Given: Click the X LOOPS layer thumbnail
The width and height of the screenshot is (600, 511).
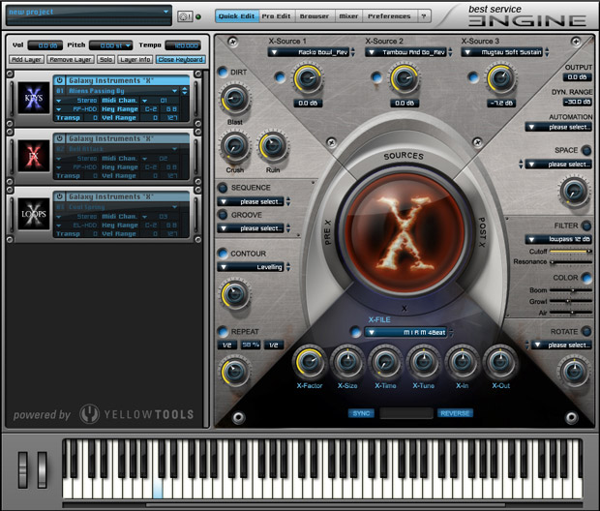Looking at the screenshot, I should pyautogui.click(x=34, y=214).
